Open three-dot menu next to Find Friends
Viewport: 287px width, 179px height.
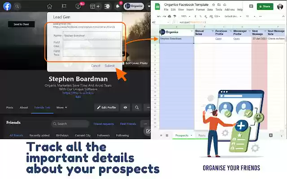pos(145,124)
